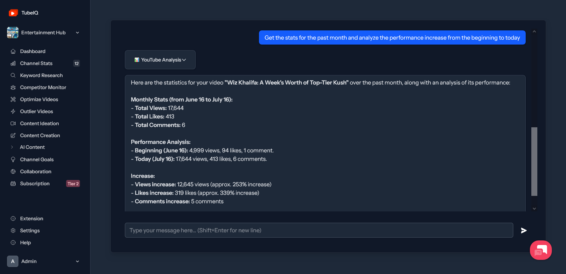Click the TubeIQ logo icon

point(13,13)
